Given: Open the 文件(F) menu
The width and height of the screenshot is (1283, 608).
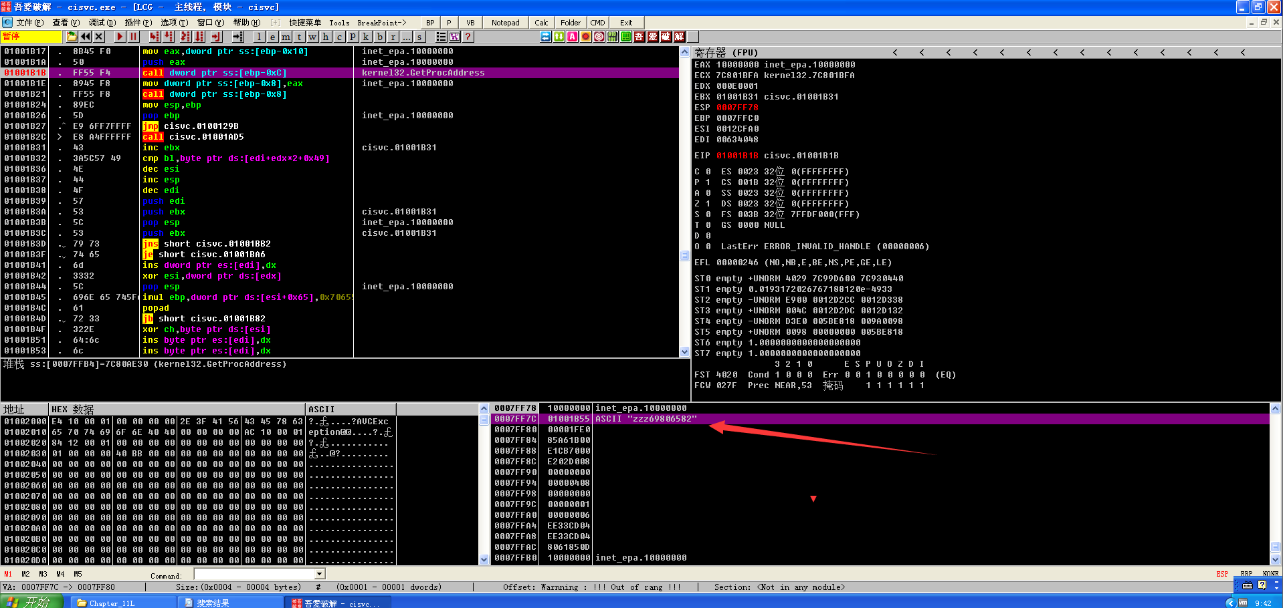Looking at the screenshot, I should click(29, 23).
